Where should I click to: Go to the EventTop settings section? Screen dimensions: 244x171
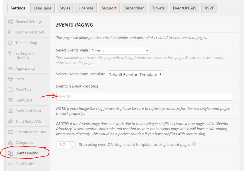[x=28, y=90]
